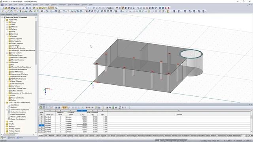Select row header 14 in Nodes table
The width and height of the screenshot is (253, 142).
(x=42, y=125)
